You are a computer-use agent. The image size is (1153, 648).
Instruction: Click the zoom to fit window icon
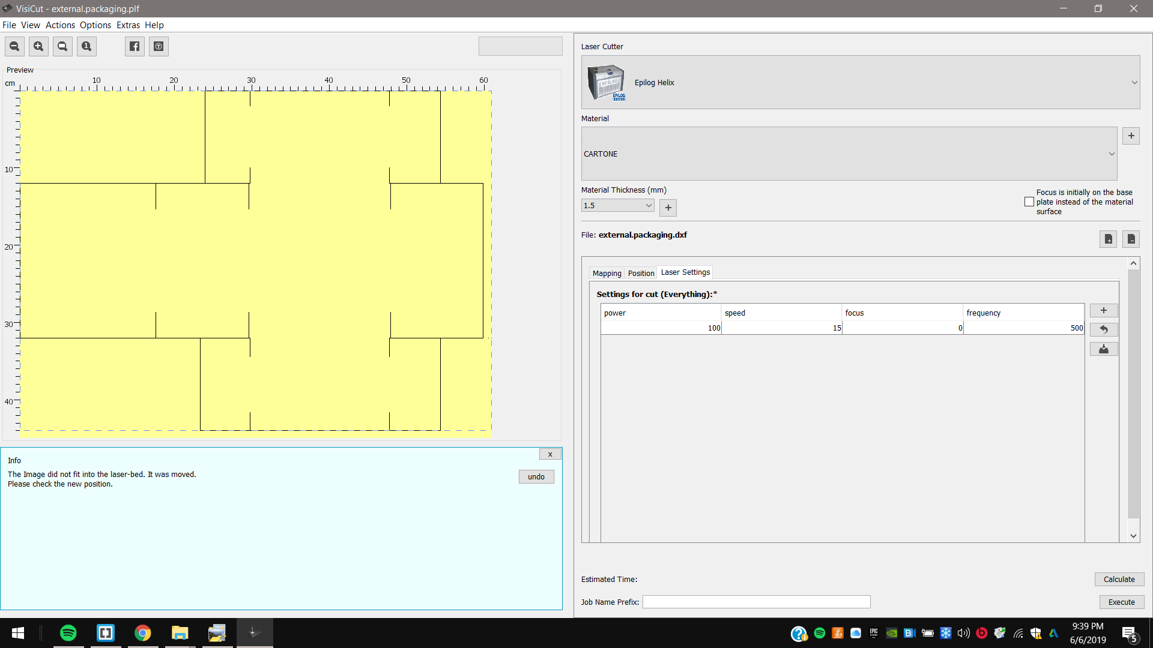click(62, 46)
